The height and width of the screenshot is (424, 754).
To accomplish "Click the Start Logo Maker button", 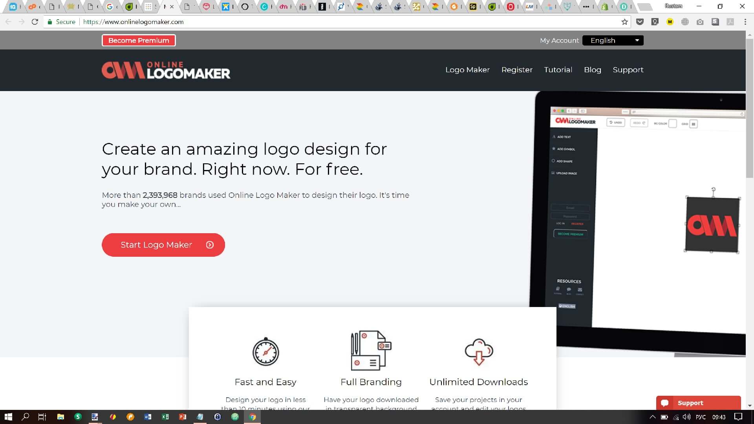I will coord(163,245).
